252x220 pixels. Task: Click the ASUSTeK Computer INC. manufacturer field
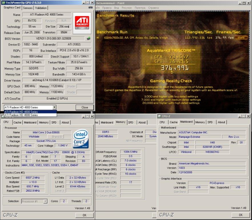point(212,132)
